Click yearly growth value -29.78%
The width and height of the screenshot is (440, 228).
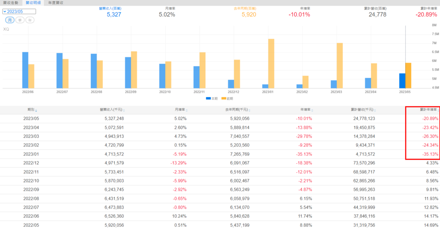tap(304, 136)
